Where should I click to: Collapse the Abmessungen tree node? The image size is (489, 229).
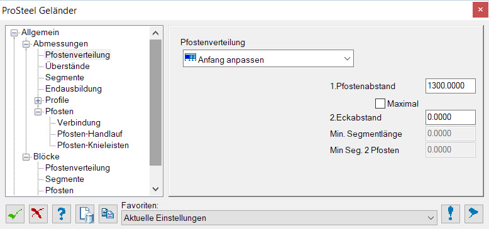26,44
